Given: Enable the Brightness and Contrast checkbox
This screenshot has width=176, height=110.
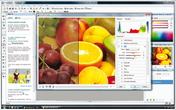Looking at the screenshot, I should point(119,43).
